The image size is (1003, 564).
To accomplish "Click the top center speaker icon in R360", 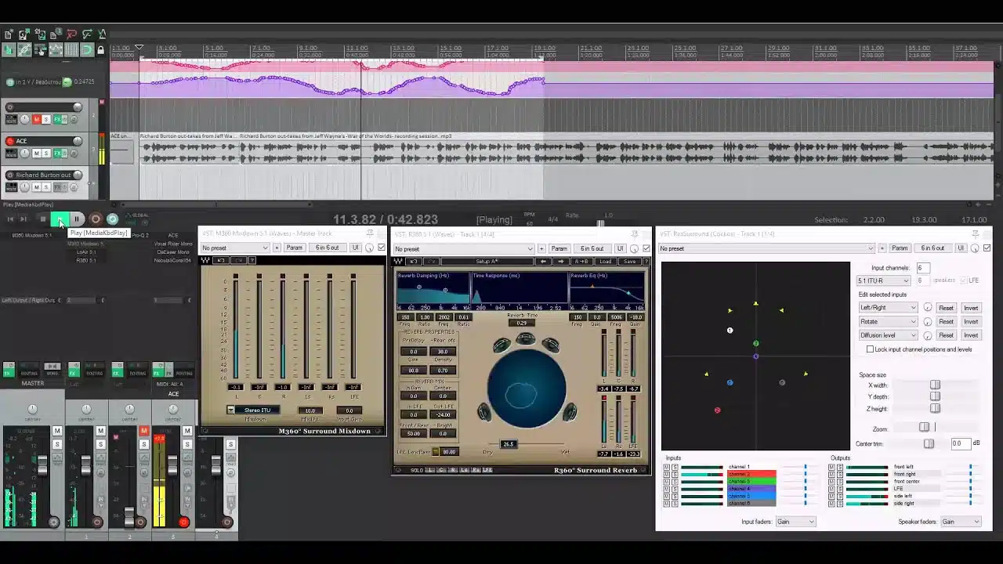I will (526, 338).
